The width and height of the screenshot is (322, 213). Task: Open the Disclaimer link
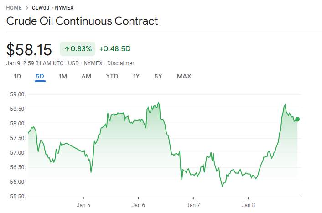pyautogui.click(x=120, y=63)
